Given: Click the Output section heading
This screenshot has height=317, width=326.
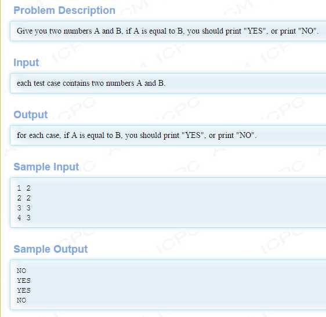Looking at the screenshot, I should [x=31, y=115].
